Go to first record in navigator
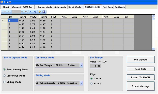The image size is (158, 94). (5, 12)
